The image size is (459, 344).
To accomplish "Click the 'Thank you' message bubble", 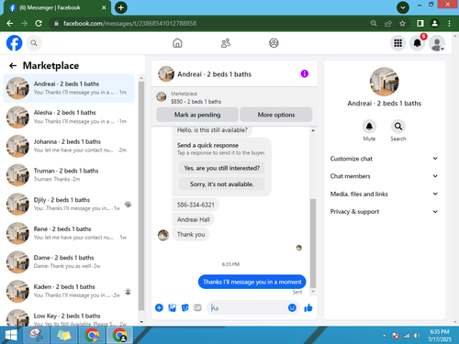I will [191, 234].
